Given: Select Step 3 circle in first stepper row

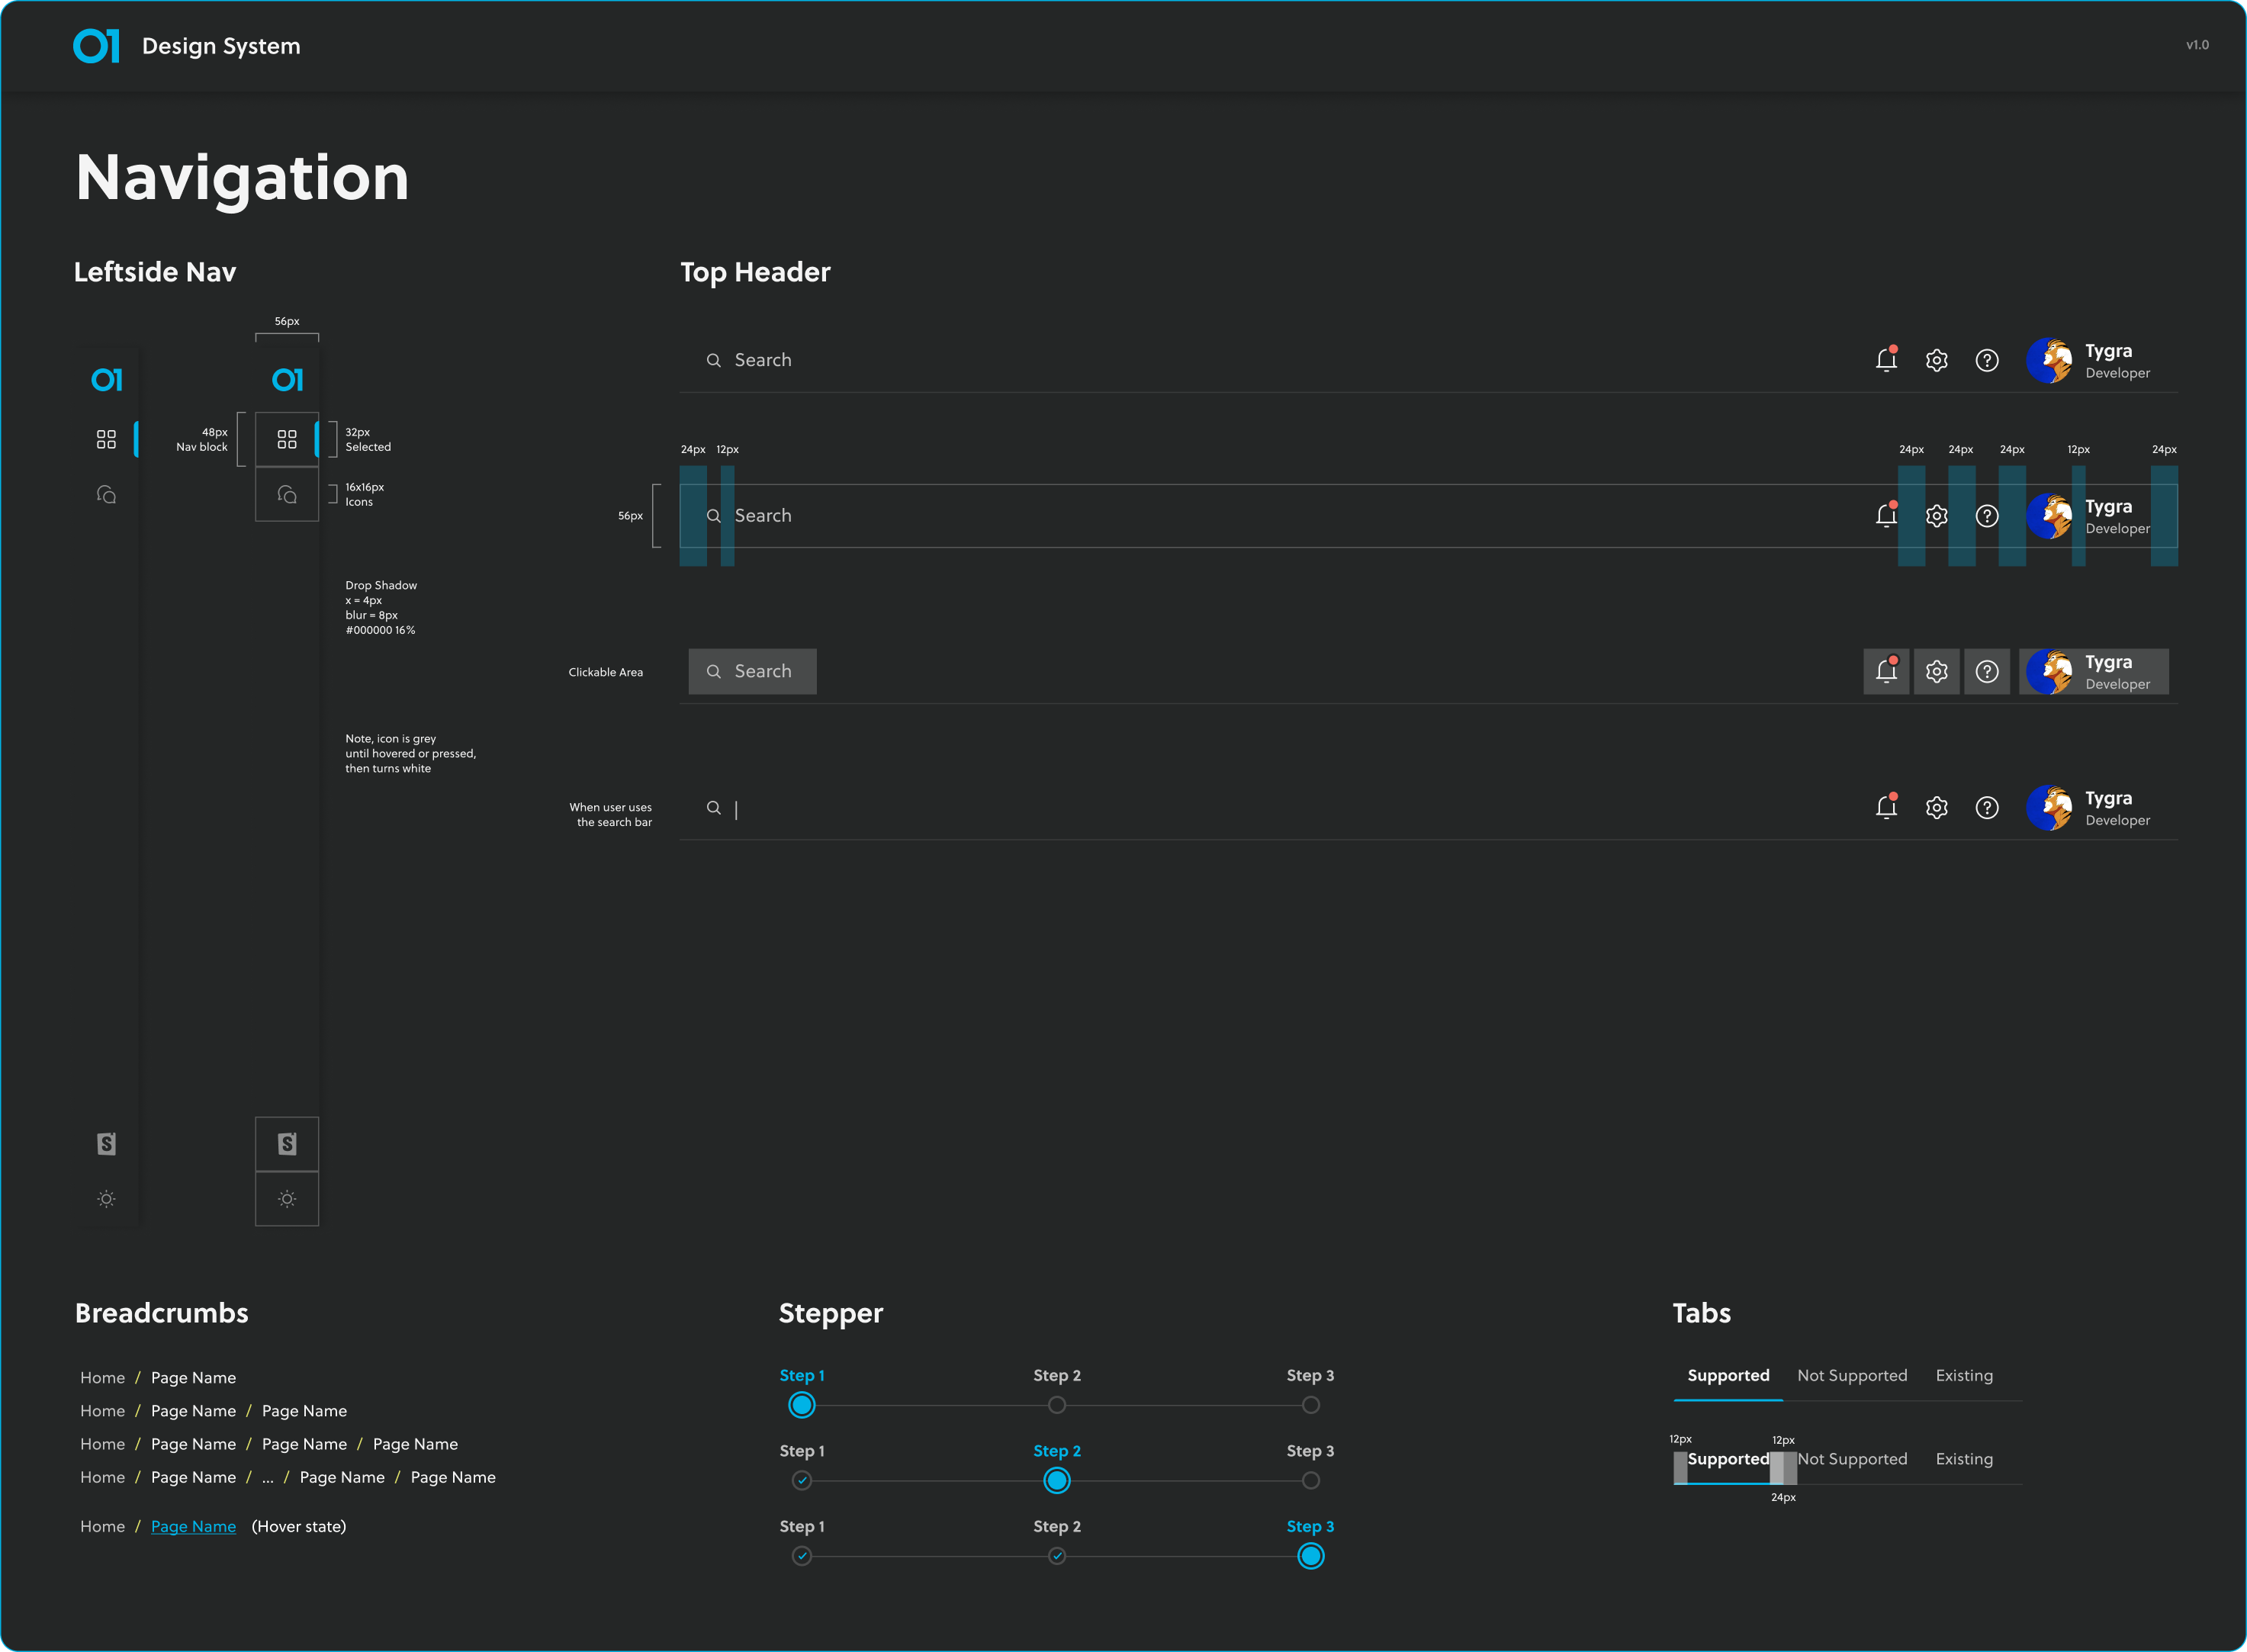Looking at the screenshot, I should tap(1310, 1405).
